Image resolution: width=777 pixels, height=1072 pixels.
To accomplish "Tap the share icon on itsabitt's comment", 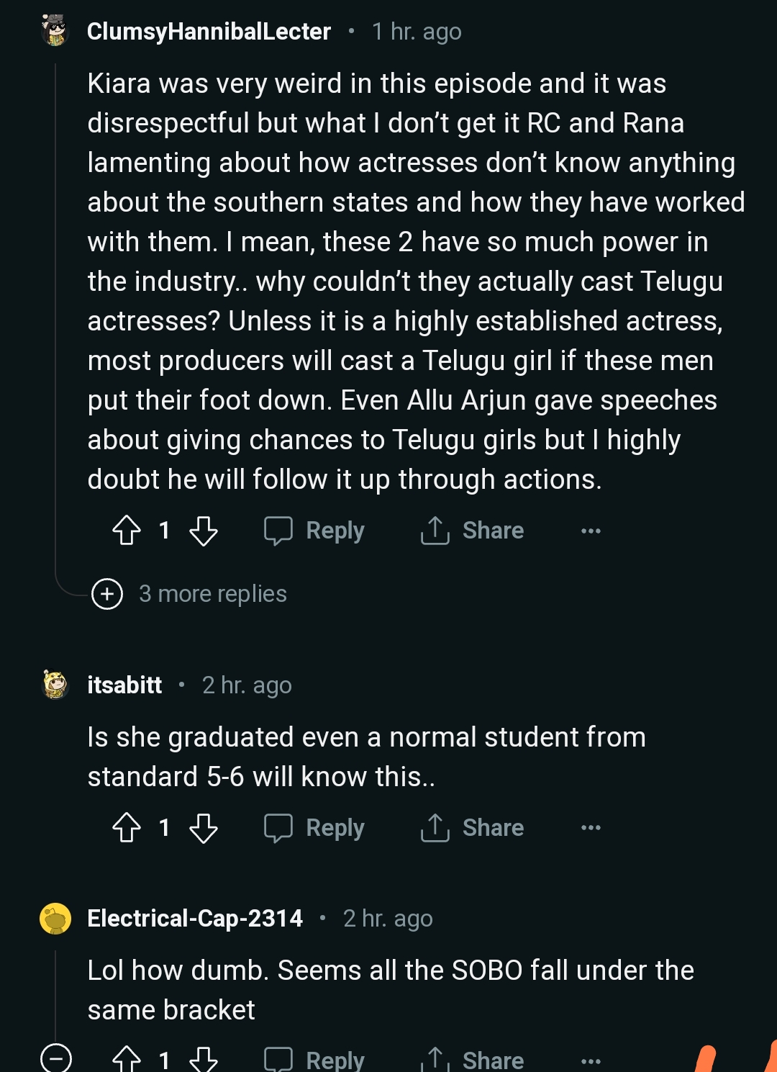I will [435, 828].
